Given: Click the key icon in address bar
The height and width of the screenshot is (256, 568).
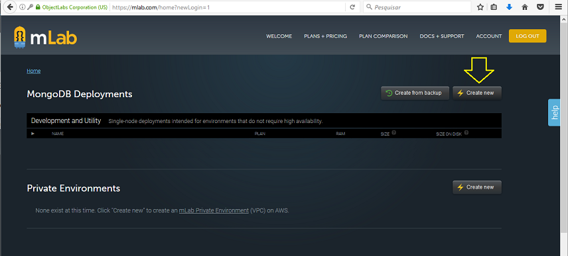Looking at the screenshot, I should tap(30, 7).
